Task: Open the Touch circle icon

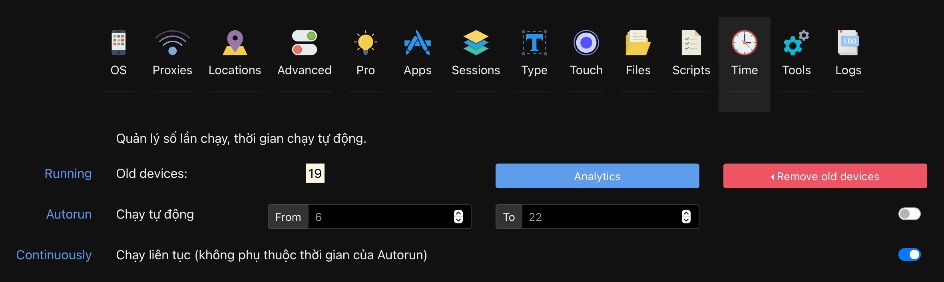Action: pyautogui.click(x=586, y=43)
